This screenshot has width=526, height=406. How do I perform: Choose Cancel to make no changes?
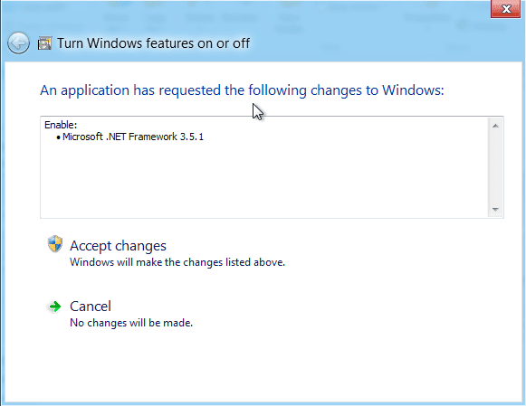click(x=91, y=307)
